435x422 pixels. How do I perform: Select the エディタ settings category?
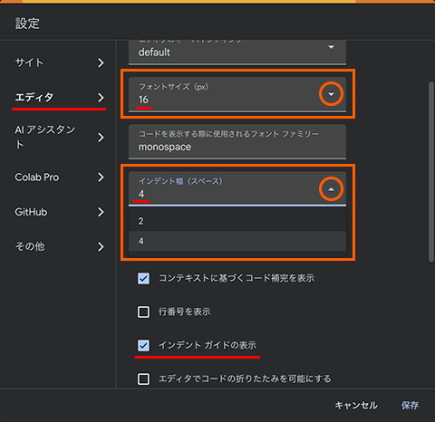point(59,98)
